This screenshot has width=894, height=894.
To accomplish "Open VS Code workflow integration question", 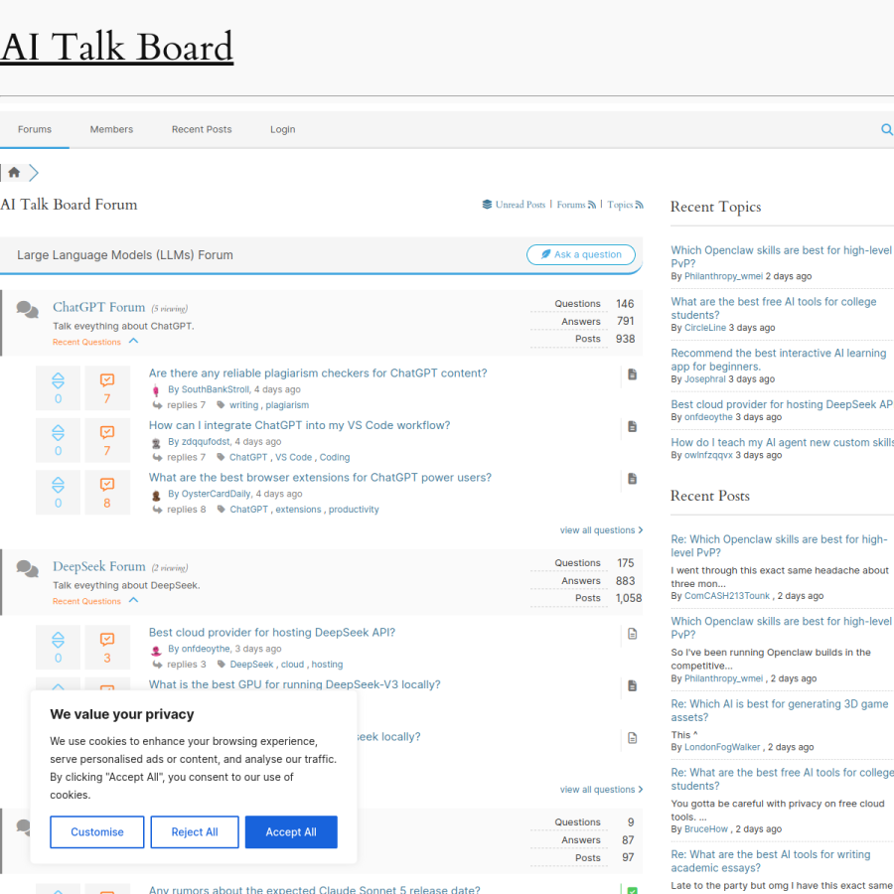I will [299, 425].
